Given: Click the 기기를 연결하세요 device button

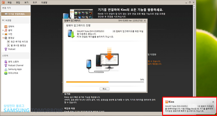Looking at the screenshot, I should 16,14.
